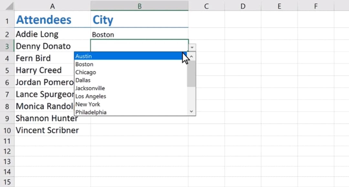Select column B header
349x187 pixels.
[139, 6]
